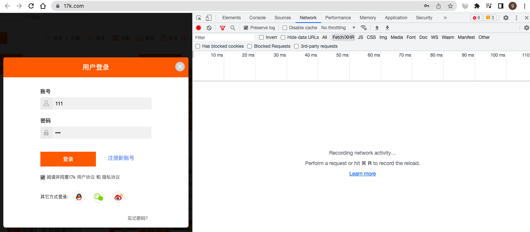
Task: Open DevTools customize three-dot menu
Action: click(516, 18)
